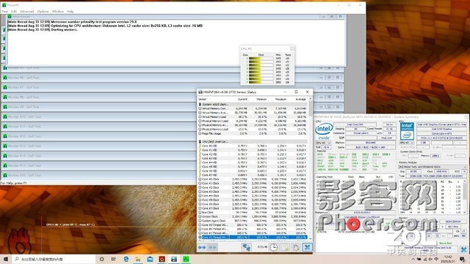Viewport: 470px width, 264px height.
Task: Expand the CPU #0 selector dropdown
Action: (323, 143)
